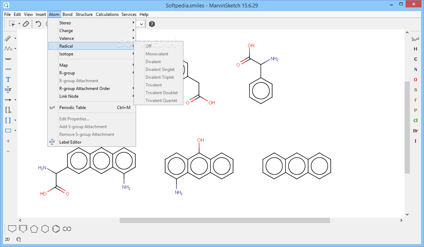The width and height of the screenshot is (424, 247).
Task: Select the blue bracket group tool
Action: (8, 120)
